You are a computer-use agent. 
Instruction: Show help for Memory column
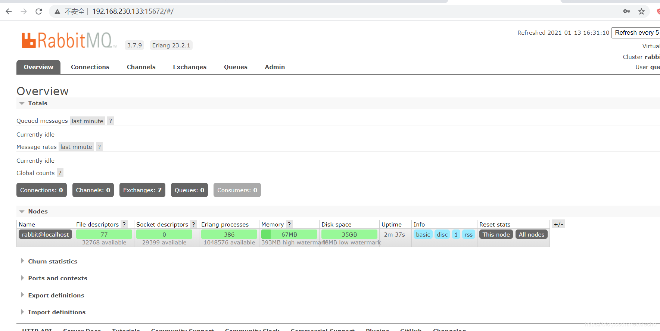pyautogui.click(x=289, y=224)
